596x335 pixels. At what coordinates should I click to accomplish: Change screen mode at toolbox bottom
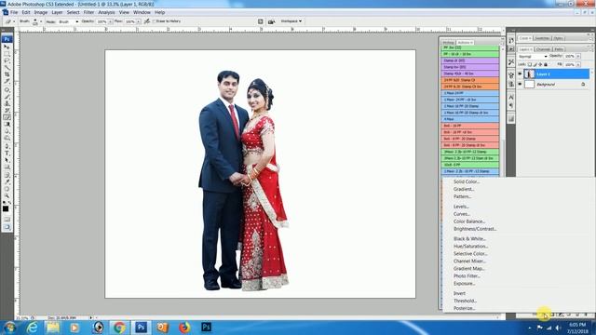pyautogui.click(x=7, y=227)
